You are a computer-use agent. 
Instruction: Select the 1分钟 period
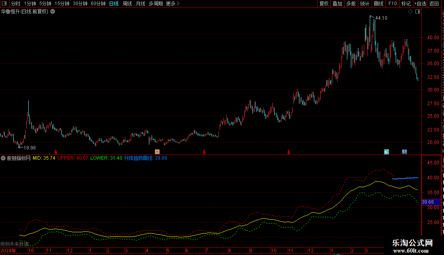point(30,4)
